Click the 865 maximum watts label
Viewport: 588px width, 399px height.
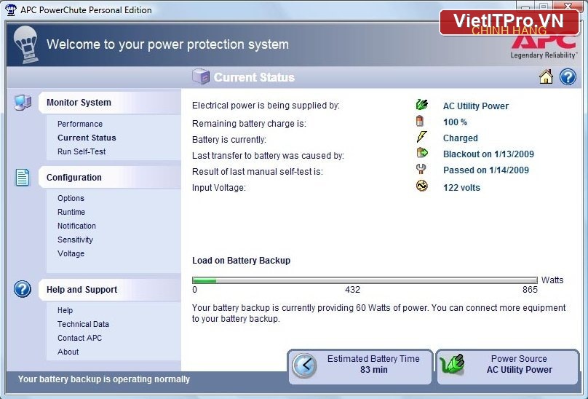(530, 290)
